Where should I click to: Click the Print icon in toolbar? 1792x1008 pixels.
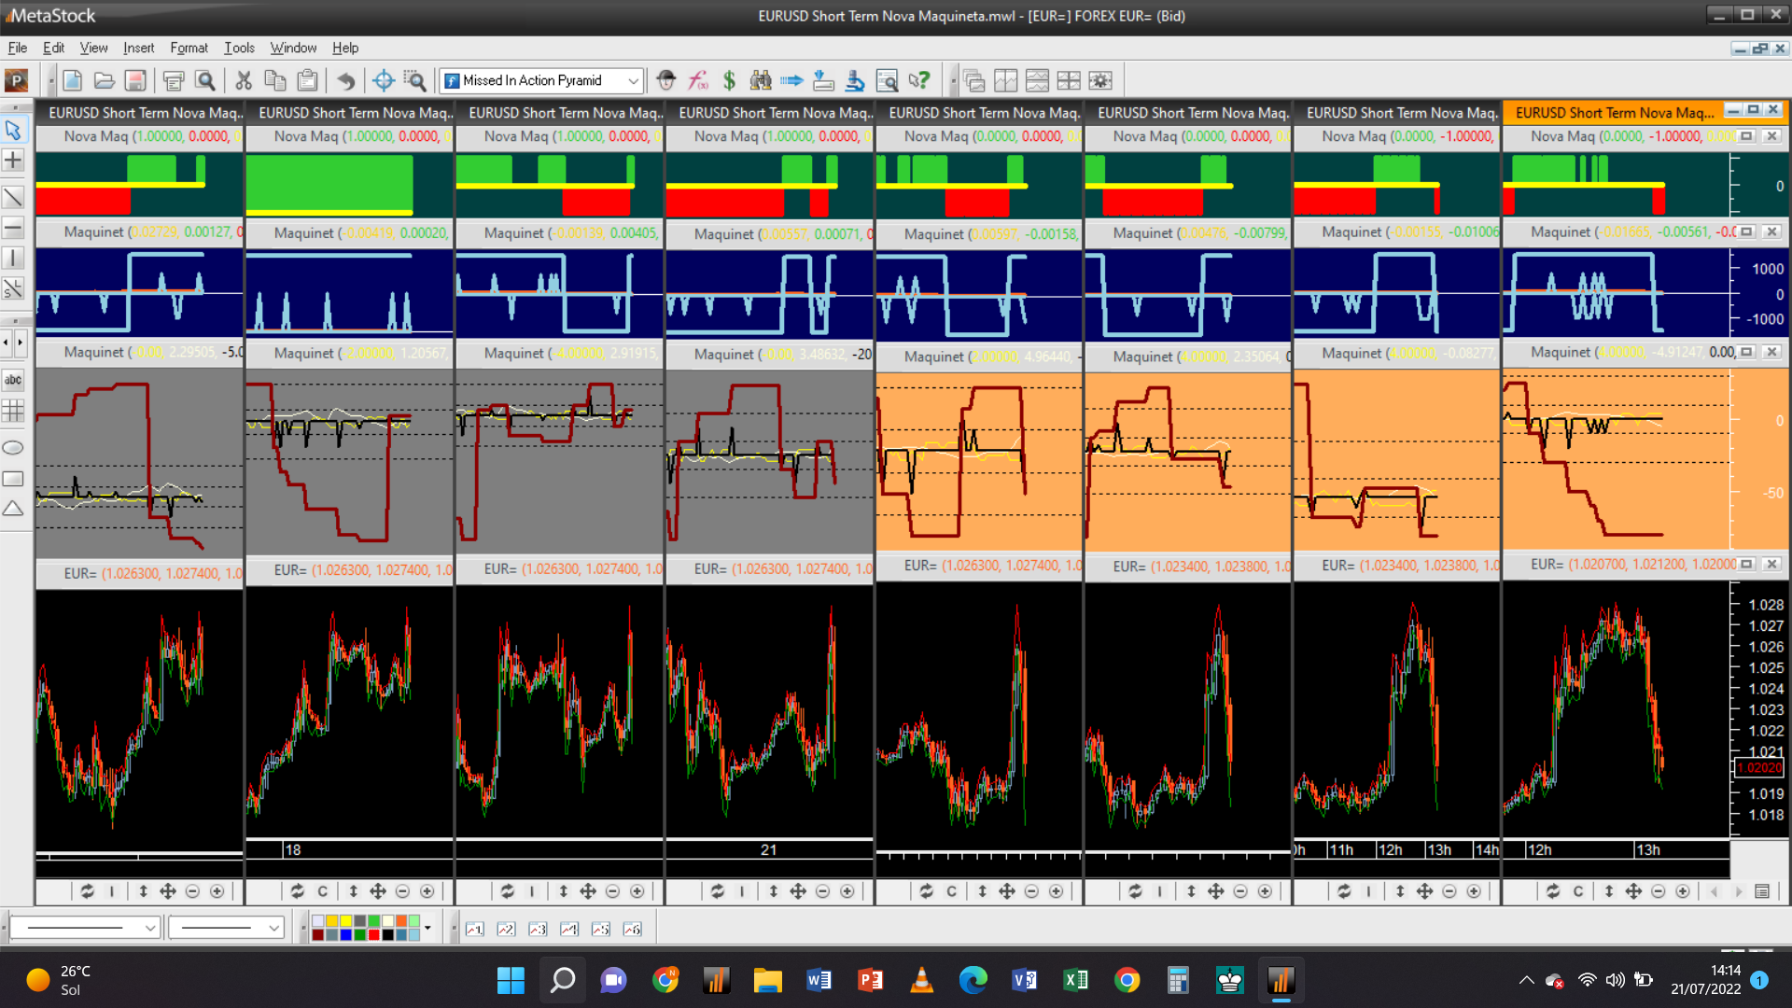click(x=173, y=80)
